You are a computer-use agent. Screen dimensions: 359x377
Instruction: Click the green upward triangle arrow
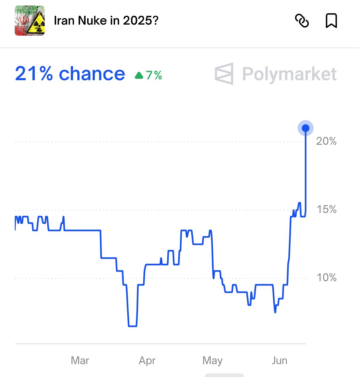[139, 75]
